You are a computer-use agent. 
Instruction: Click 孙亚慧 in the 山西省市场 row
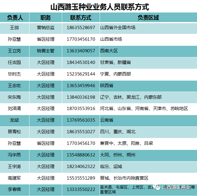14,39
